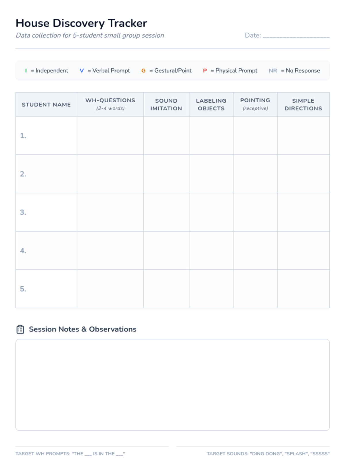Click the clipboard icon beside Session Notes

(x=20, y=329)
